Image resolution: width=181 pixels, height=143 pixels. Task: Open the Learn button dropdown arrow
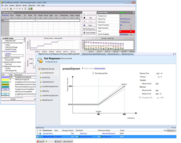tap(44, 141)
